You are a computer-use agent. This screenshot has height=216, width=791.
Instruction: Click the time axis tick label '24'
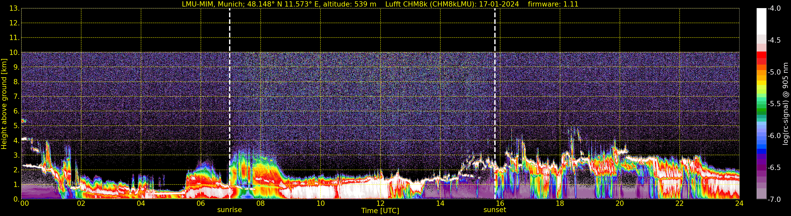(x=739, y=203)
